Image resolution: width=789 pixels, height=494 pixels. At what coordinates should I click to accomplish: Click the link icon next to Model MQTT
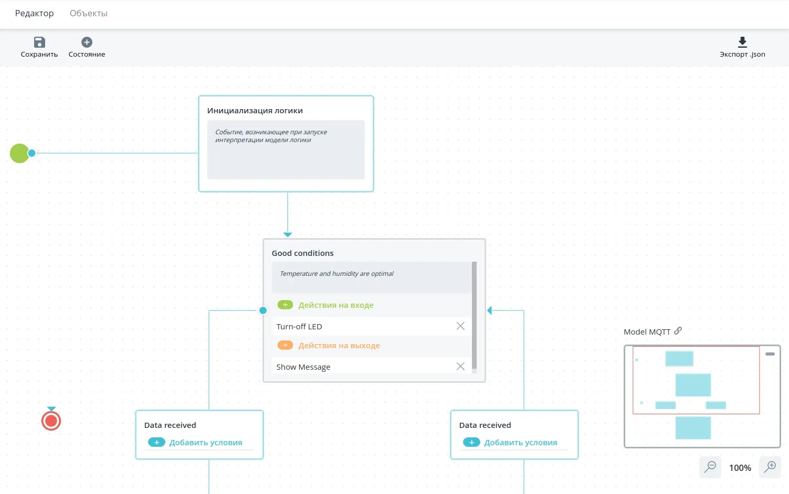pyautogui.click(x=678, y=330)
